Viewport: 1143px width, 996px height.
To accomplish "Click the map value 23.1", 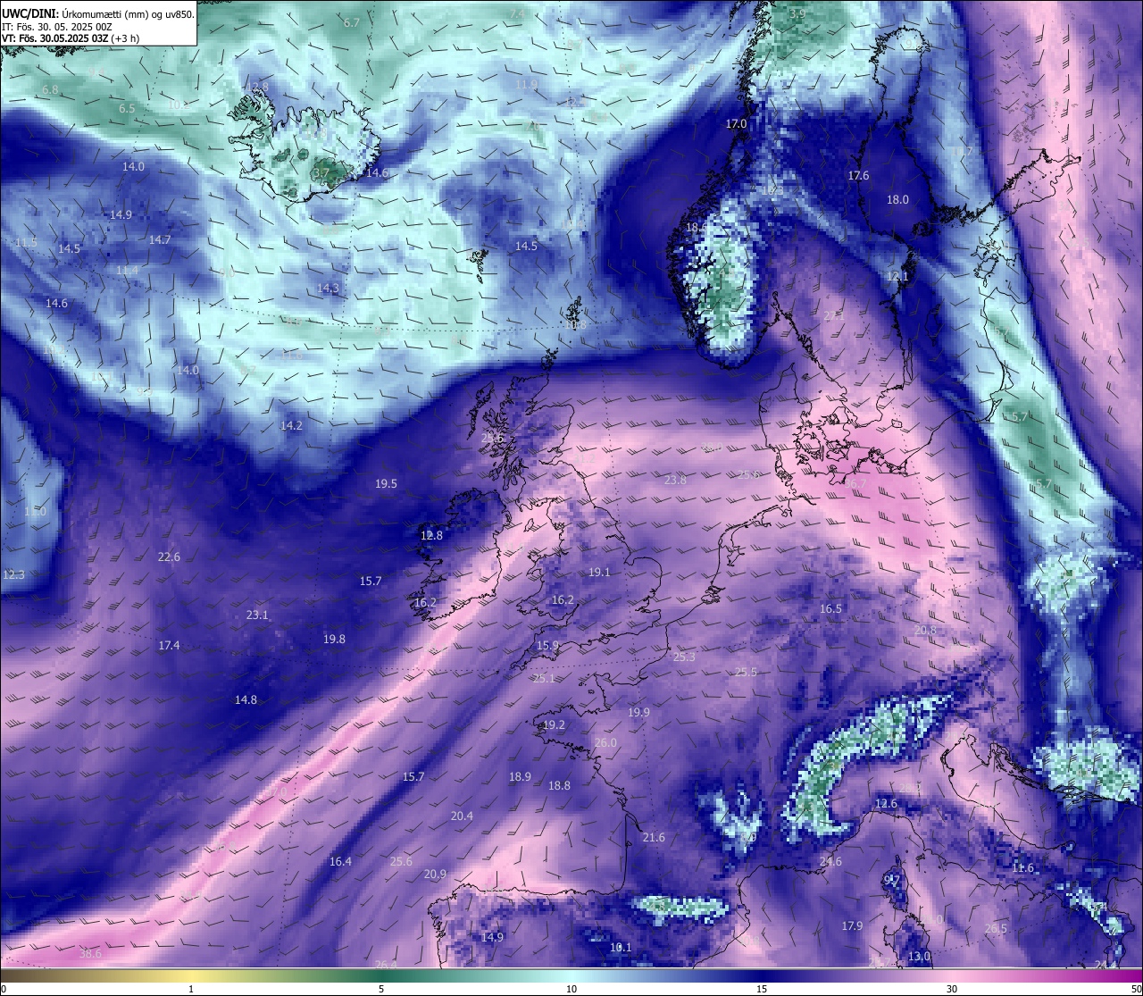I will click(x=257, y=615).
